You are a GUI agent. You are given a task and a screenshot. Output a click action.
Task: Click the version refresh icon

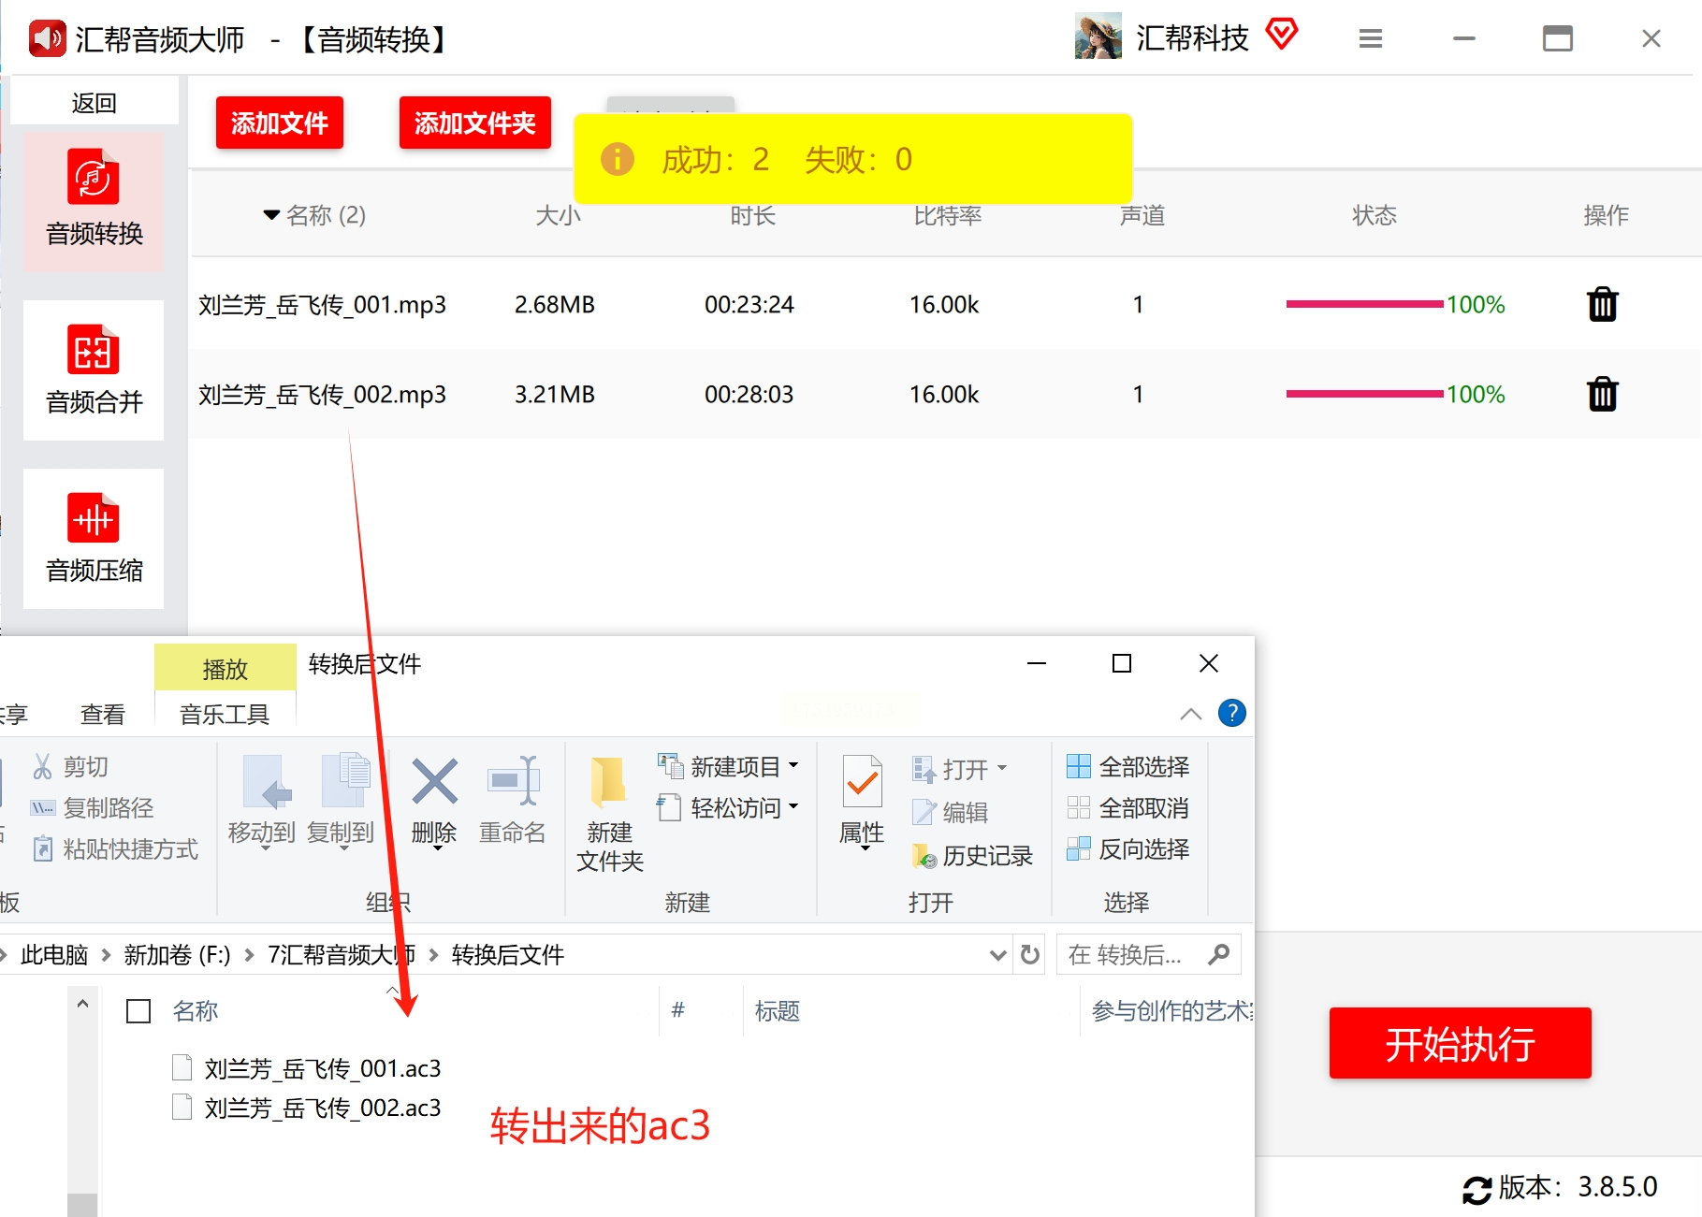click(x=1477, y=1189)
